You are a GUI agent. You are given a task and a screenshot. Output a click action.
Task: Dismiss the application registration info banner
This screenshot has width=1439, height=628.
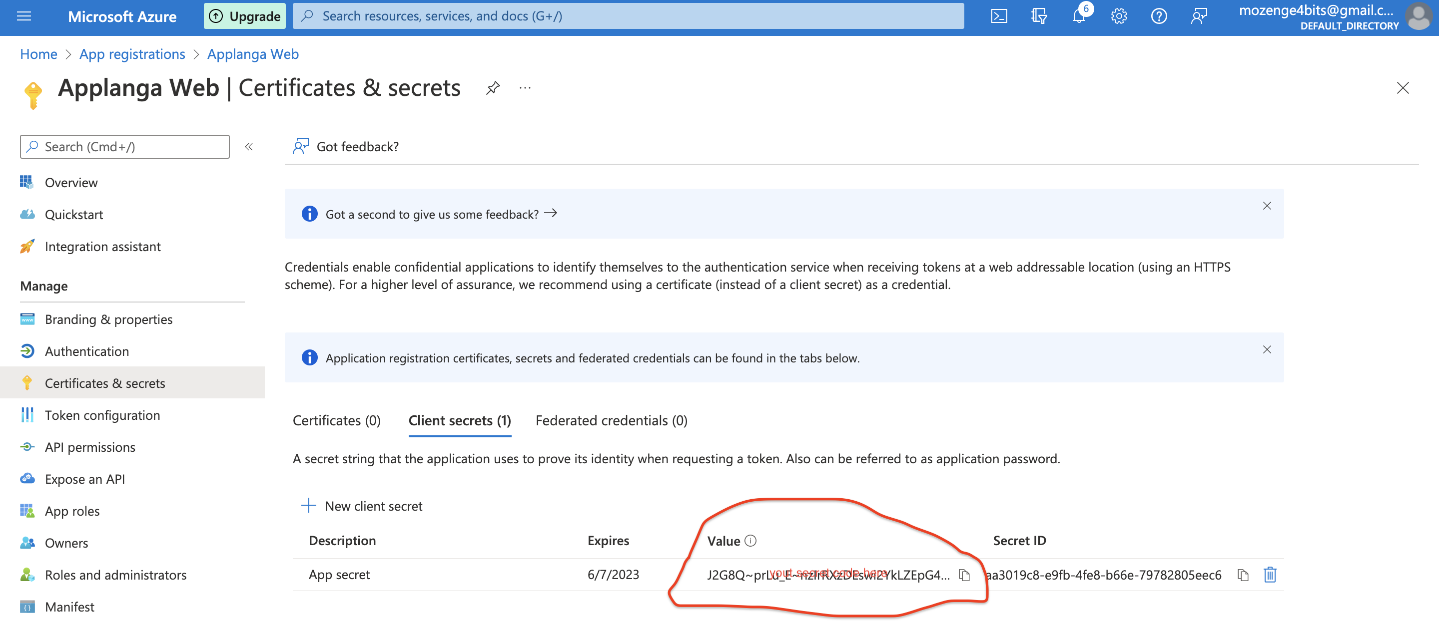pos(1267,349)
